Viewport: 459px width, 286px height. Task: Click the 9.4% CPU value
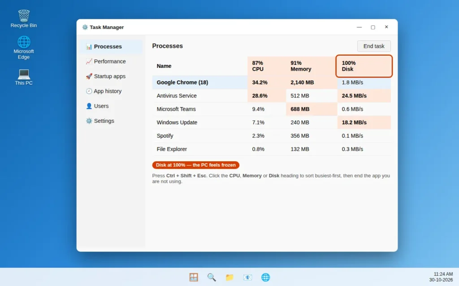258,109
